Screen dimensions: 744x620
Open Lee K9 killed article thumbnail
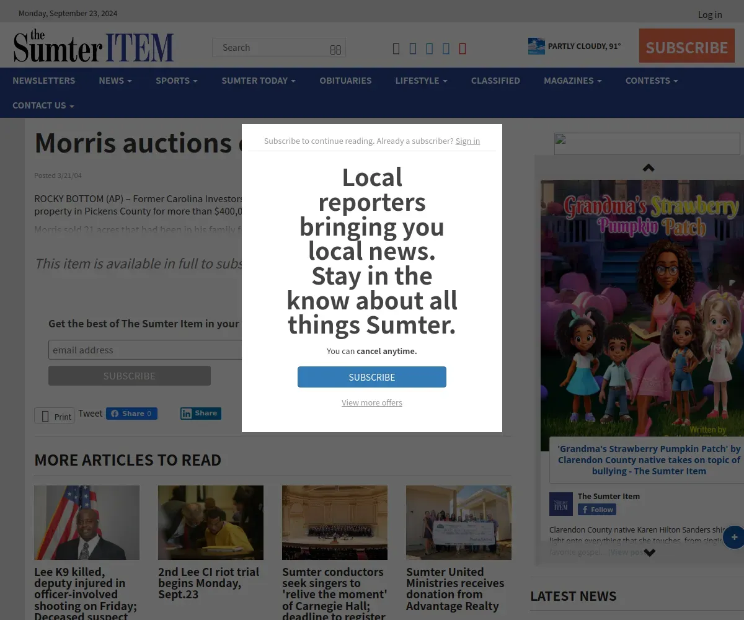point(87,523)
